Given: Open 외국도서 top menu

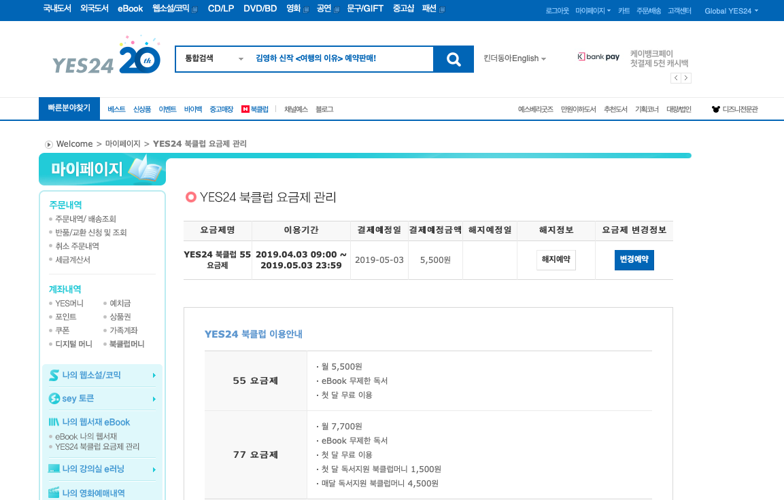Looking at the screenshot, I should (x=95, y=8).
